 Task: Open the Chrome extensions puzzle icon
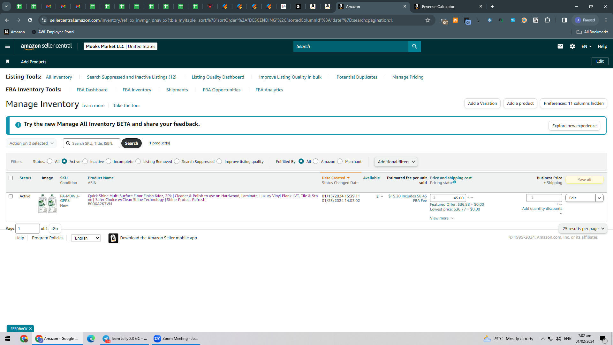pos(547,20)
